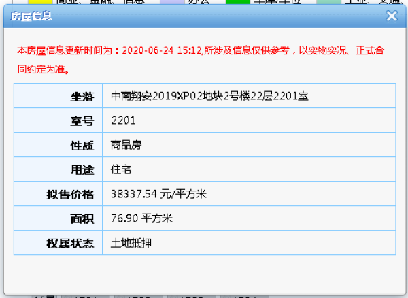Select the status value 土地抵押

click(x=131, y=244)
